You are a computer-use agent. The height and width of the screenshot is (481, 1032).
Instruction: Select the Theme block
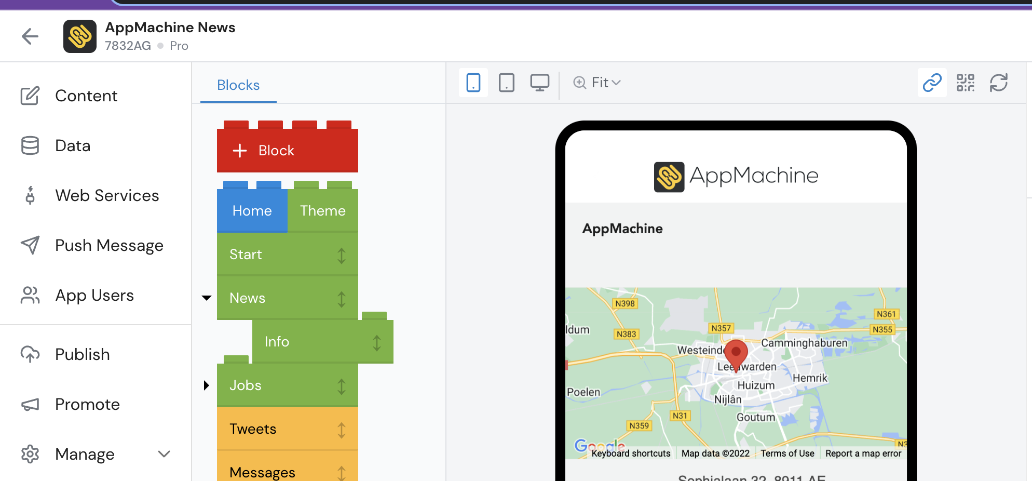pos(322,210)
